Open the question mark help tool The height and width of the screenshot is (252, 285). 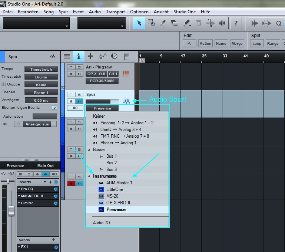[x=236, y=23]
